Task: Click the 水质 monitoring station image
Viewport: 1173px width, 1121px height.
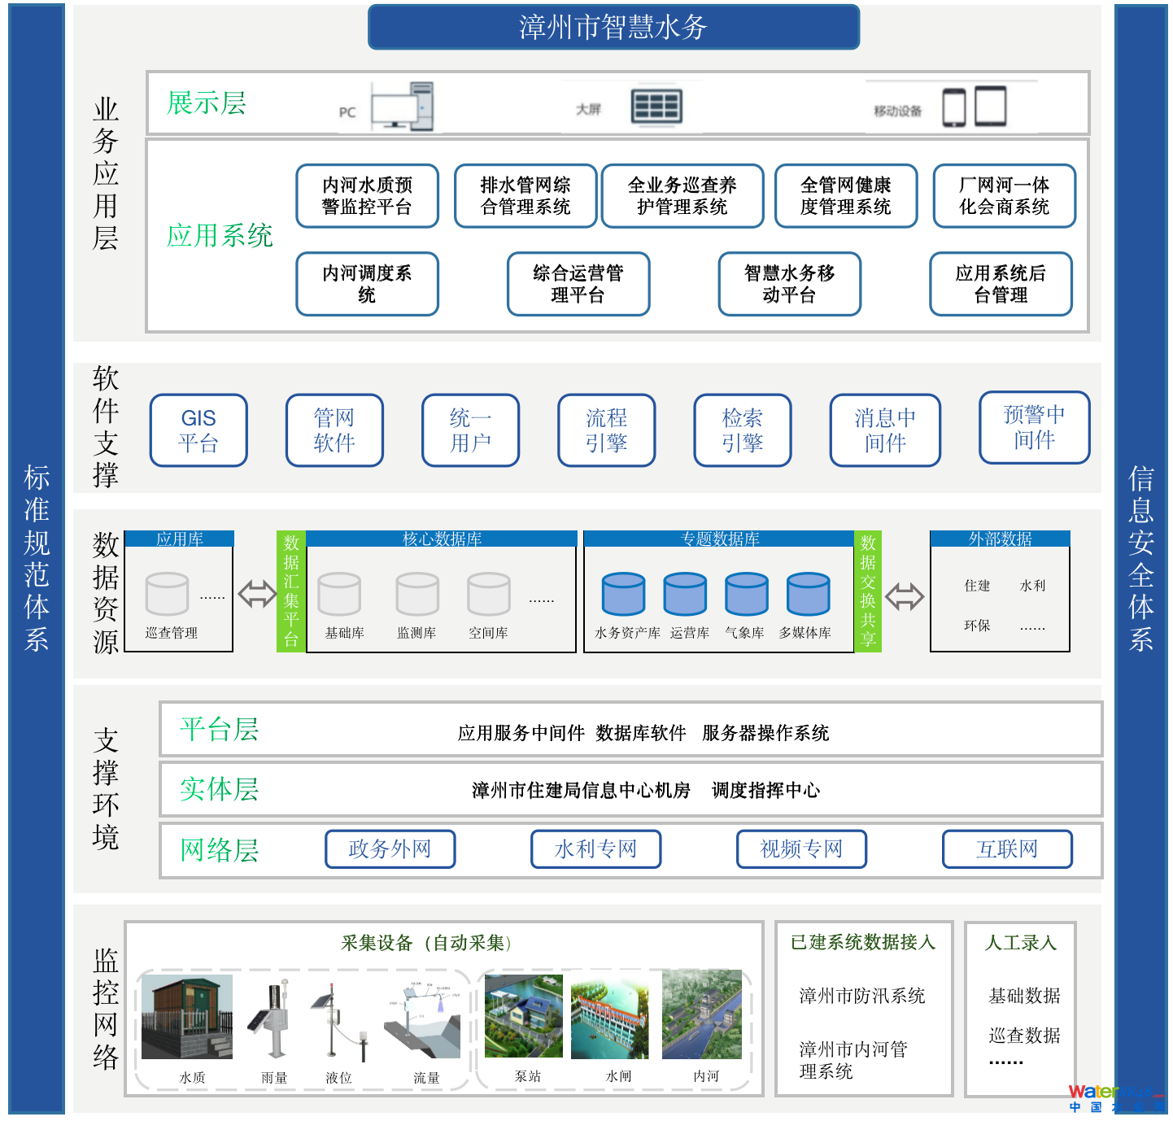Action: click(187, 1017)
